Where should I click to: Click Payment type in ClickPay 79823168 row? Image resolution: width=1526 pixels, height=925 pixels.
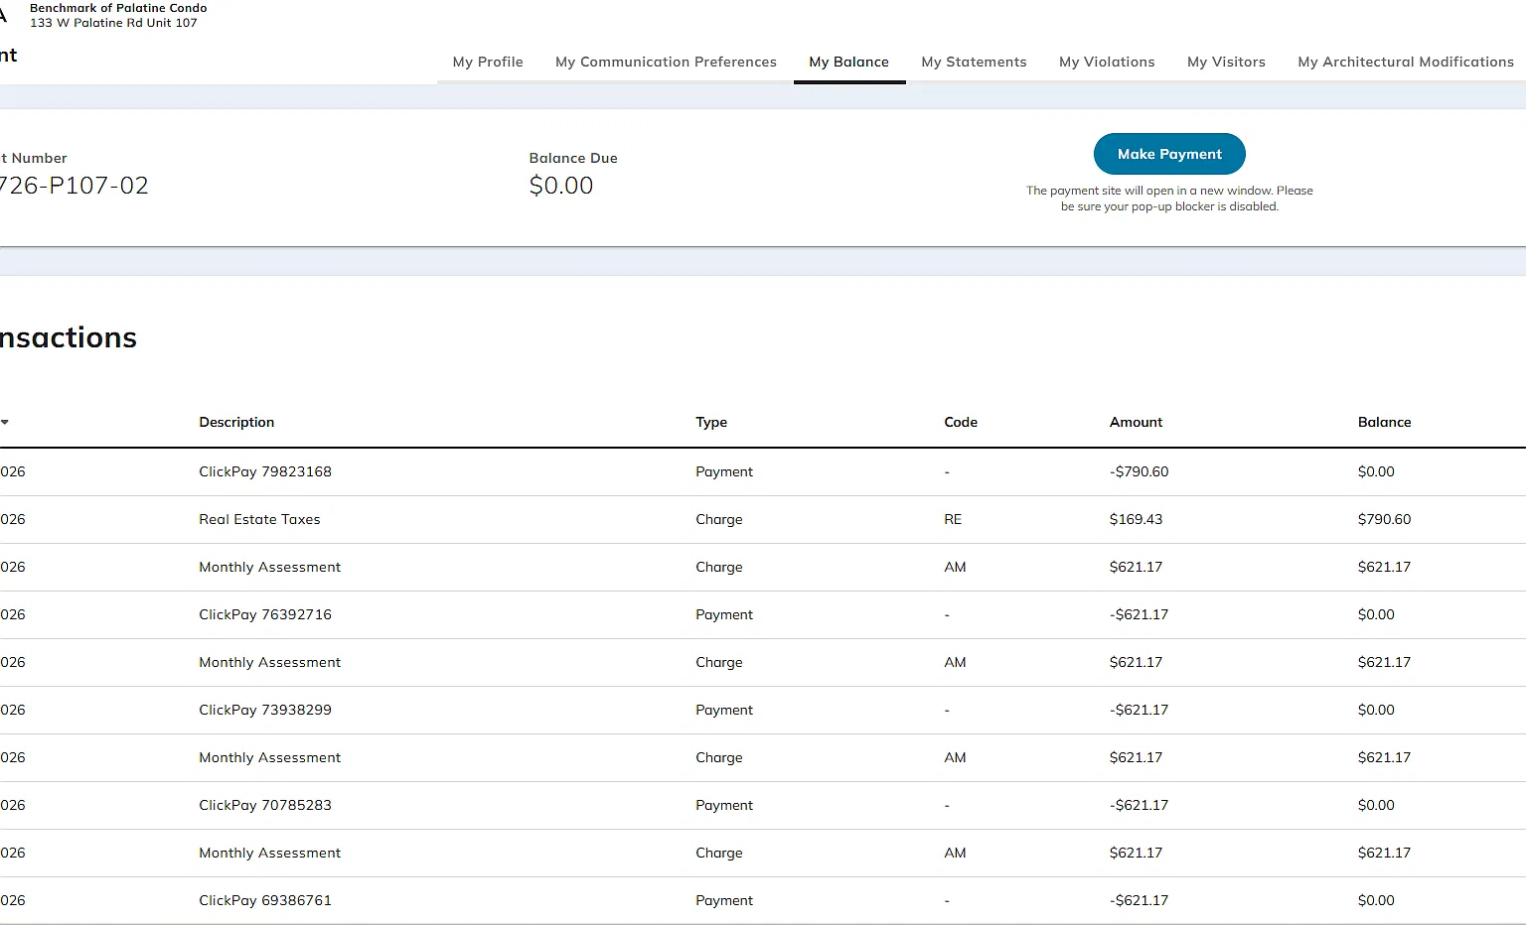point(724,471)
